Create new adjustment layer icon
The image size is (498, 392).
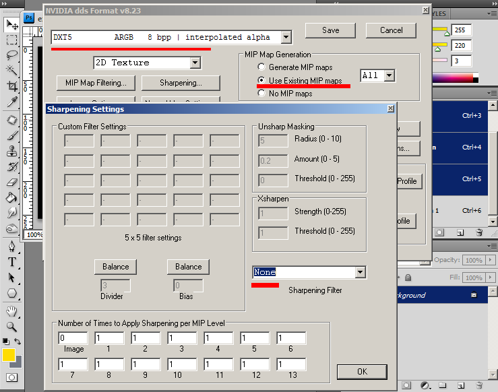click(425, 385)
